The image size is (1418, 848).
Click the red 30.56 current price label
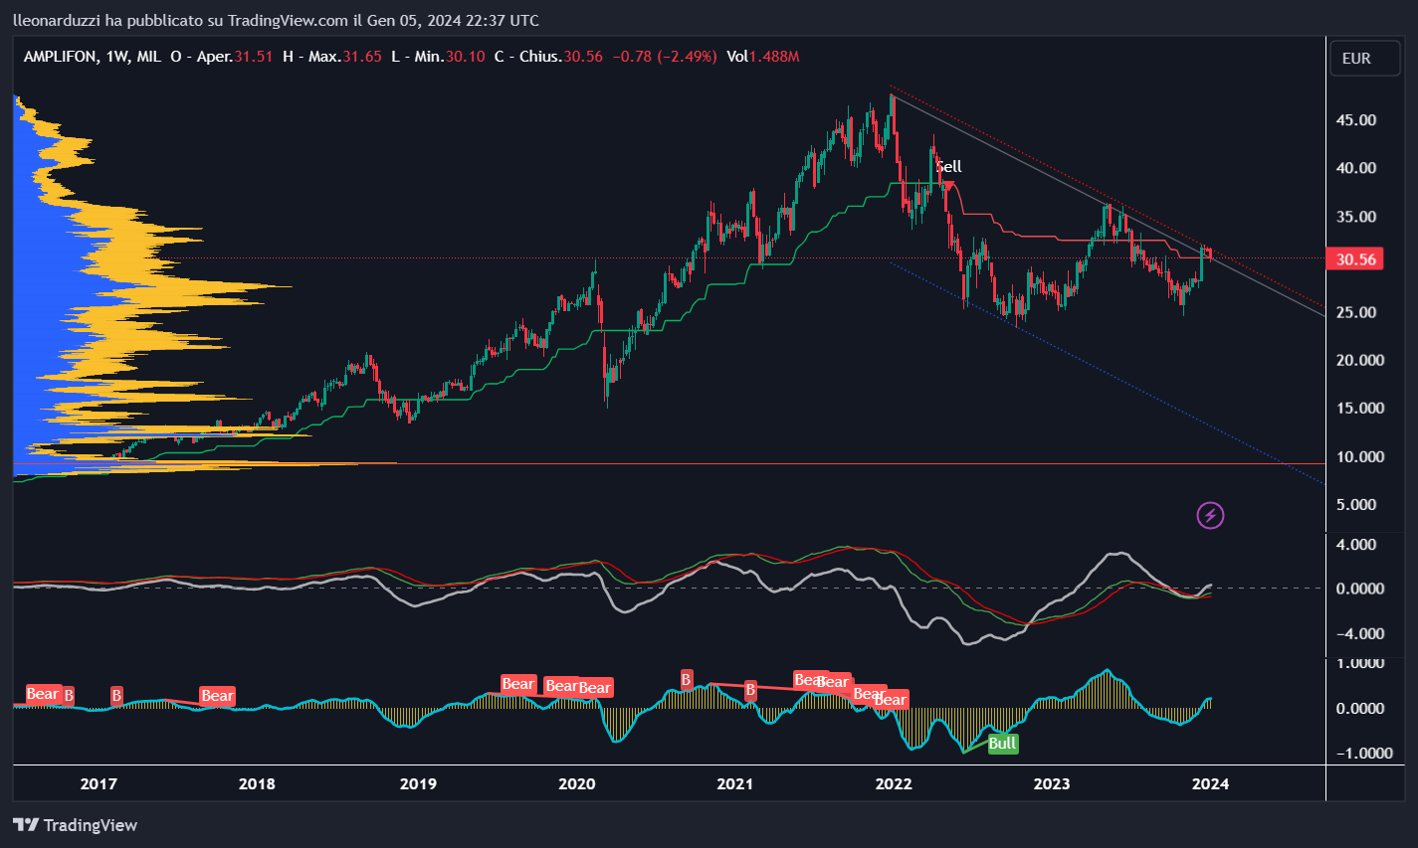pos(1355,259)
